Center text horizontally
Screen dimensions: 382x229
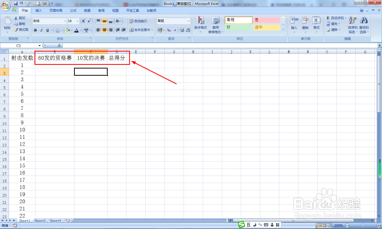tap(105, 30)
